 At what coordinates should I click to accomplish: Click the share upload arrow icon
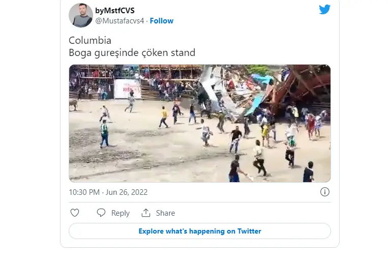146,213
